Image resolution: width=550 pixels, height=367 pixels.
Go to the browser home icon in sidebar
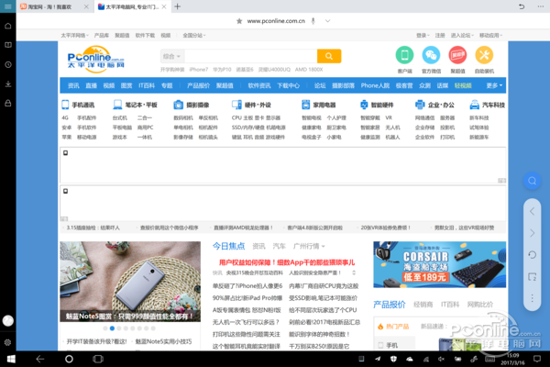coord(7,26)
